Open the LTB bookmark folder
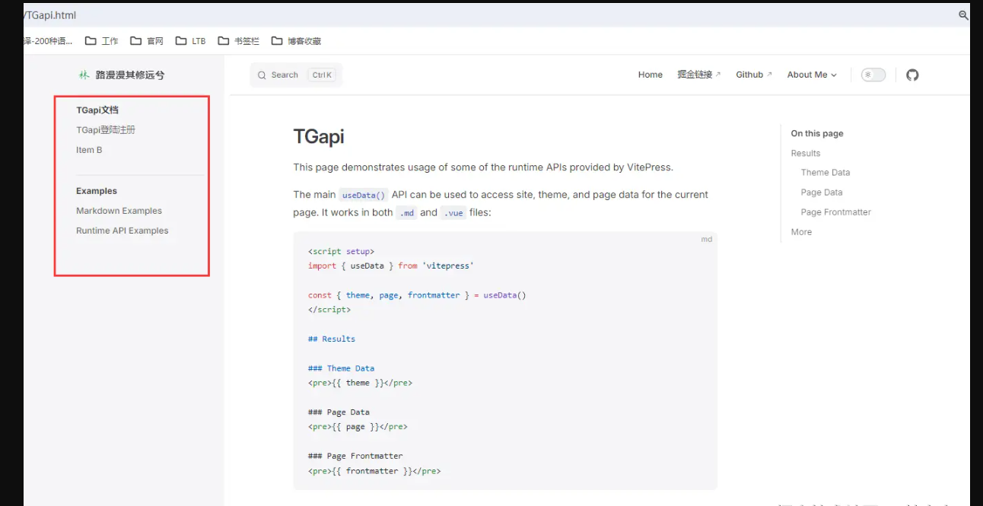 (x=190, y=41)
